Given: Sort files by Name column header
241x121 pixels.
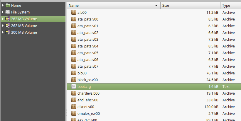Looking at the screenshot, I should pyautogui.click(x=112, y=5).
